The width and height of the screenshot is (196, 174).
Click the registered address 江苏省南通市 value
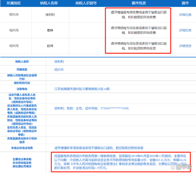(83, 90)
